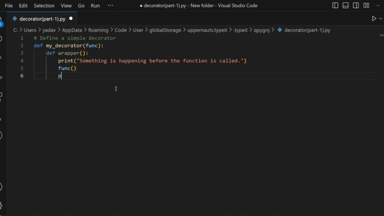Click the my_decorator function name
384x216 pixels.
(64, 46)
